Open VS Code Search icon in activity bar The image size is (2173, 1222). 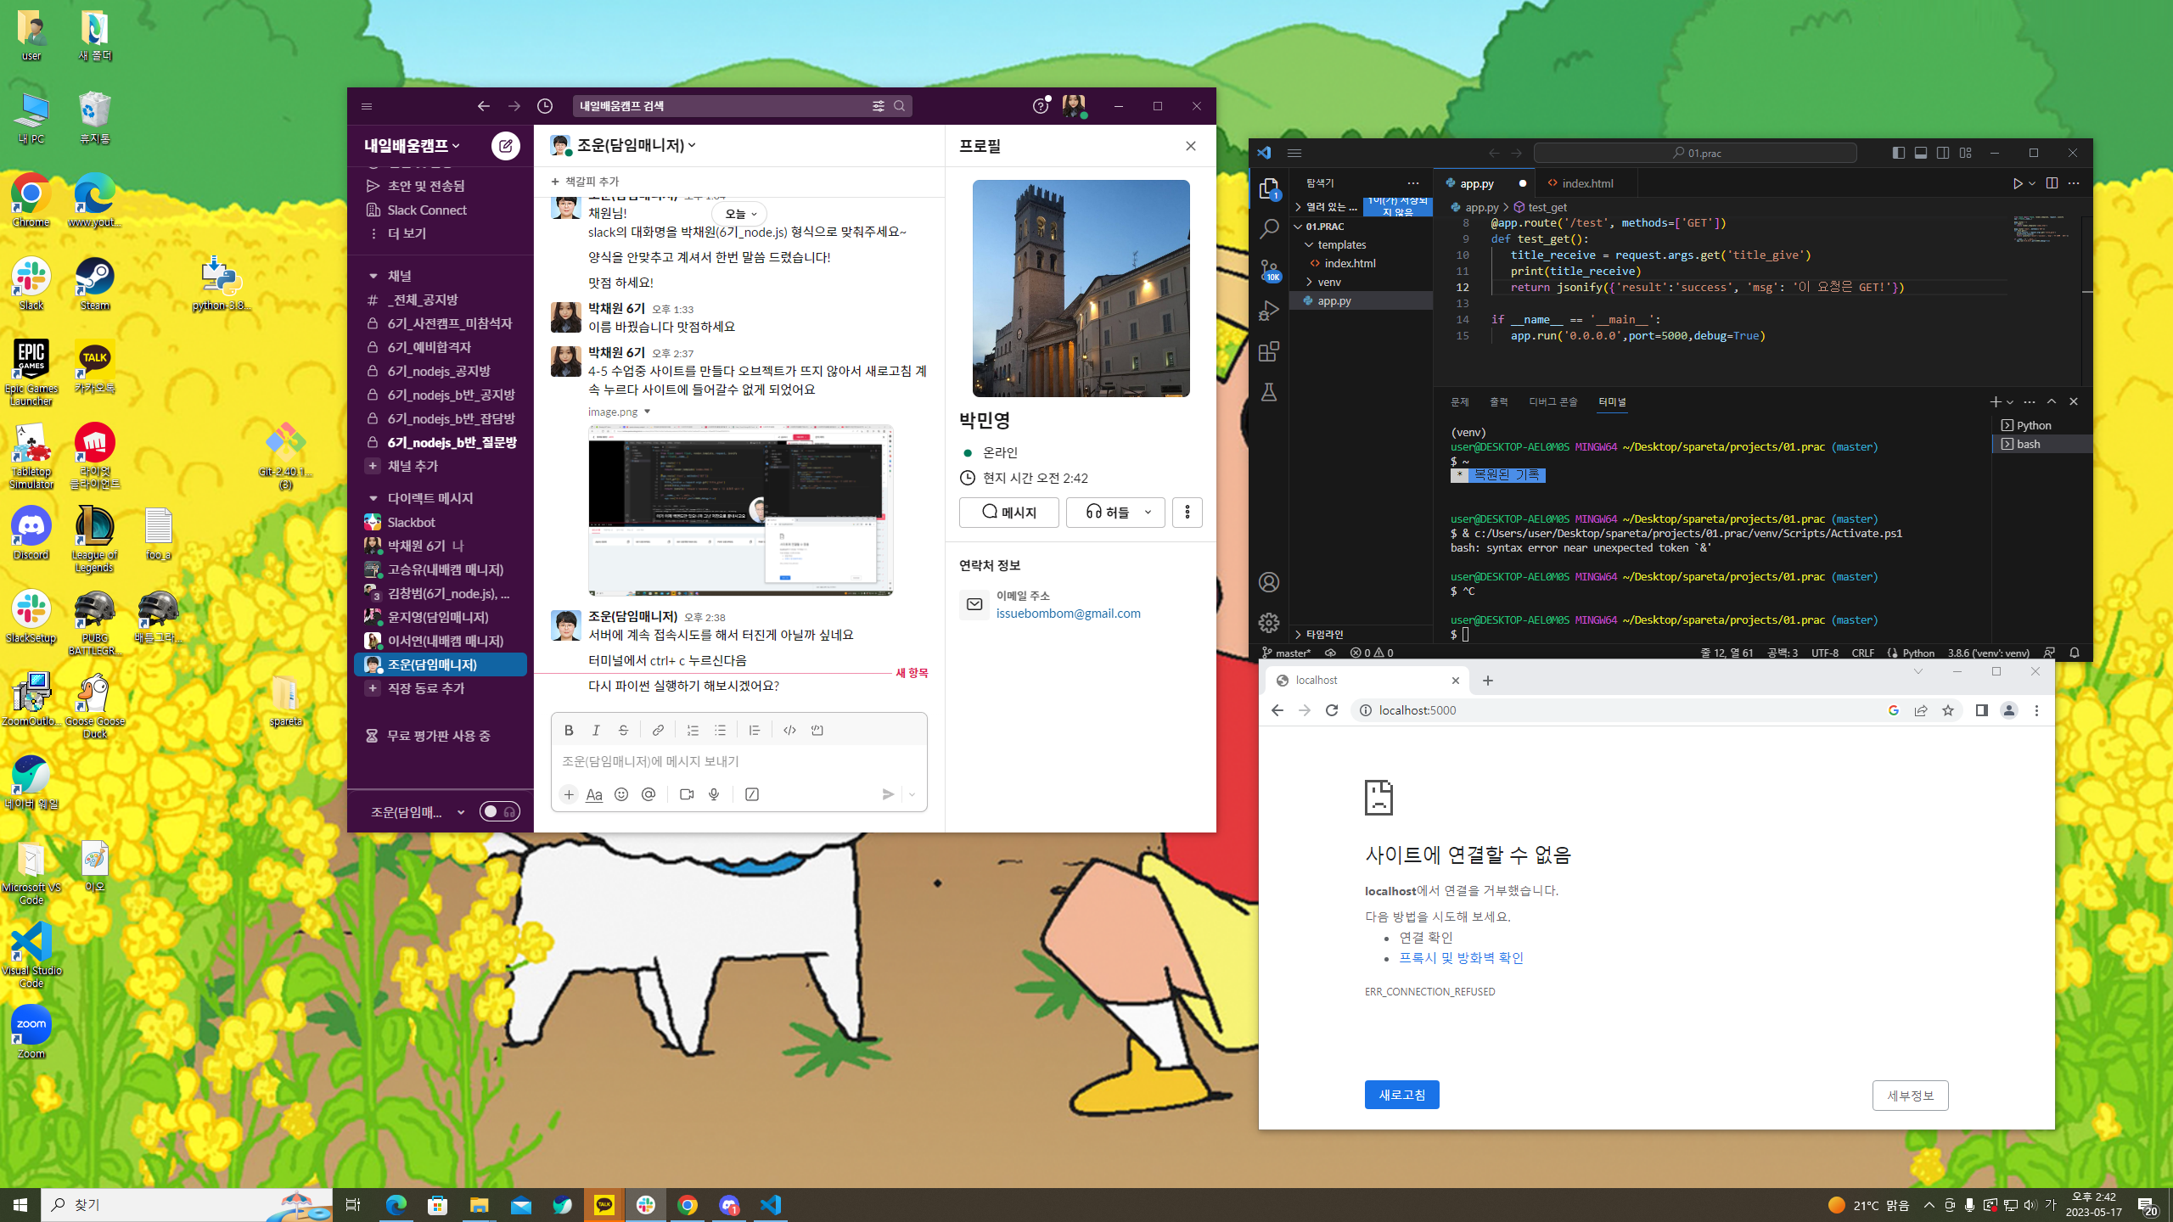[x=1269, y=229]
